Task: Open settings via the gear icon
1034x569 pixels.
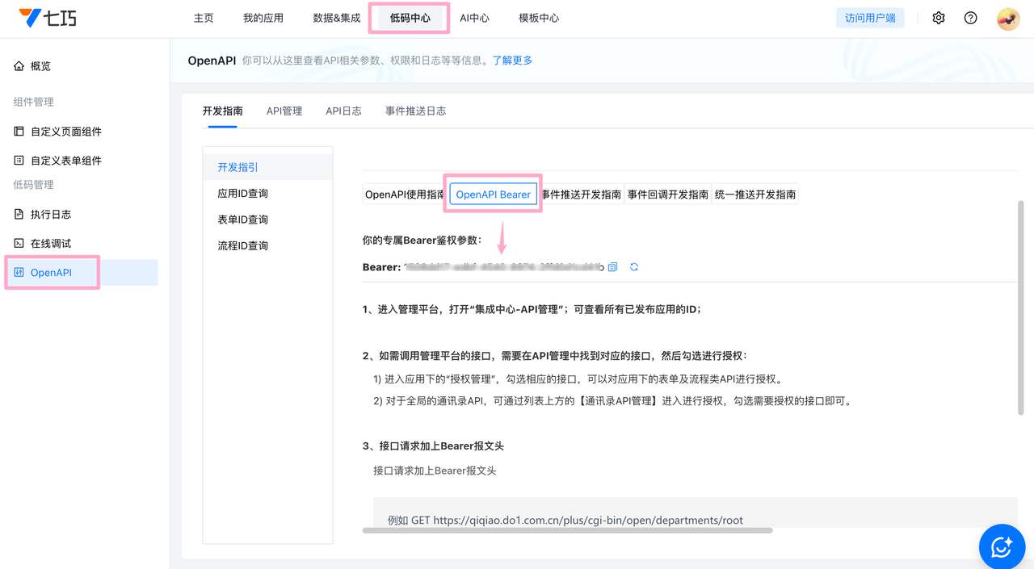Action: tap(938, 18)
